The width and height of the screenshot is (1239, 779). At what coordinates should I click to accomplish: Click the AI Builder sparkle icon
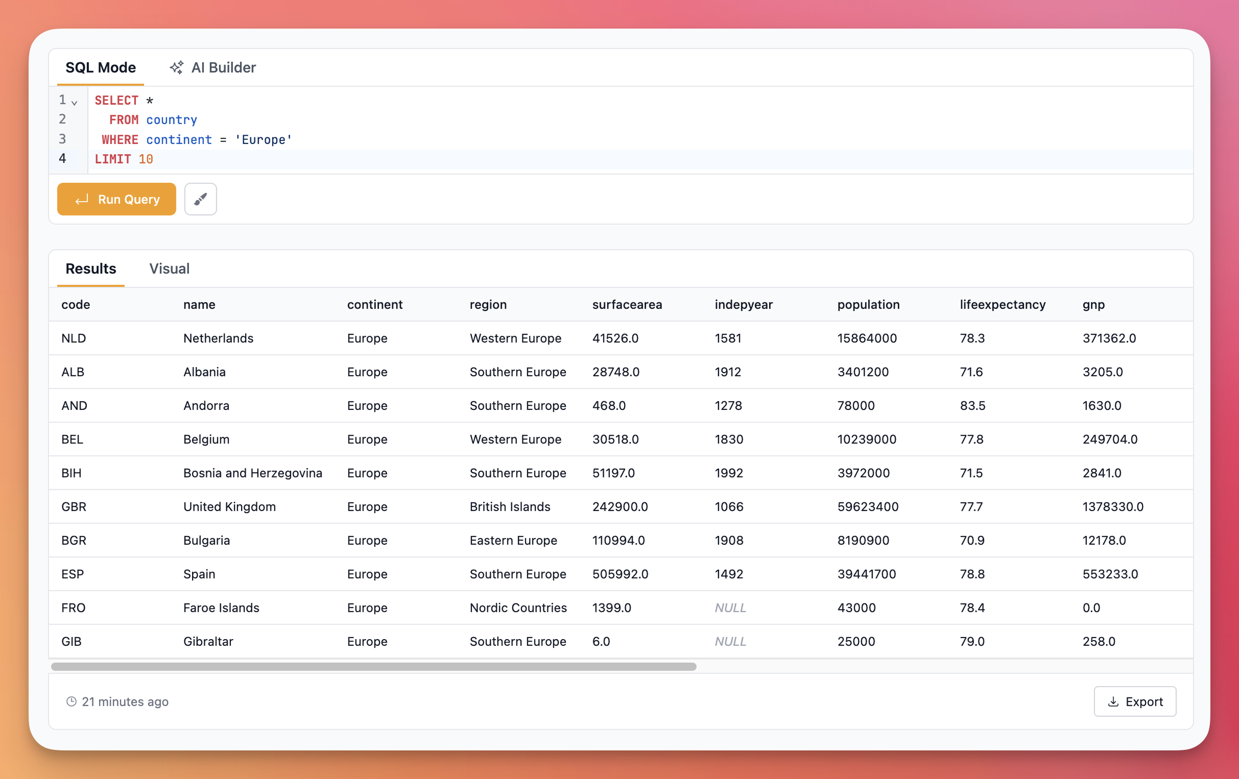tap(176, 68)
